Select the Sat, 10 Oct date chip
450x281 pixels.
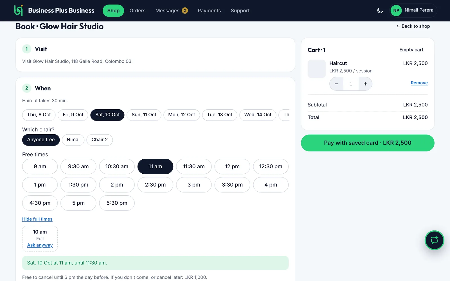click(x=107, y=115)
